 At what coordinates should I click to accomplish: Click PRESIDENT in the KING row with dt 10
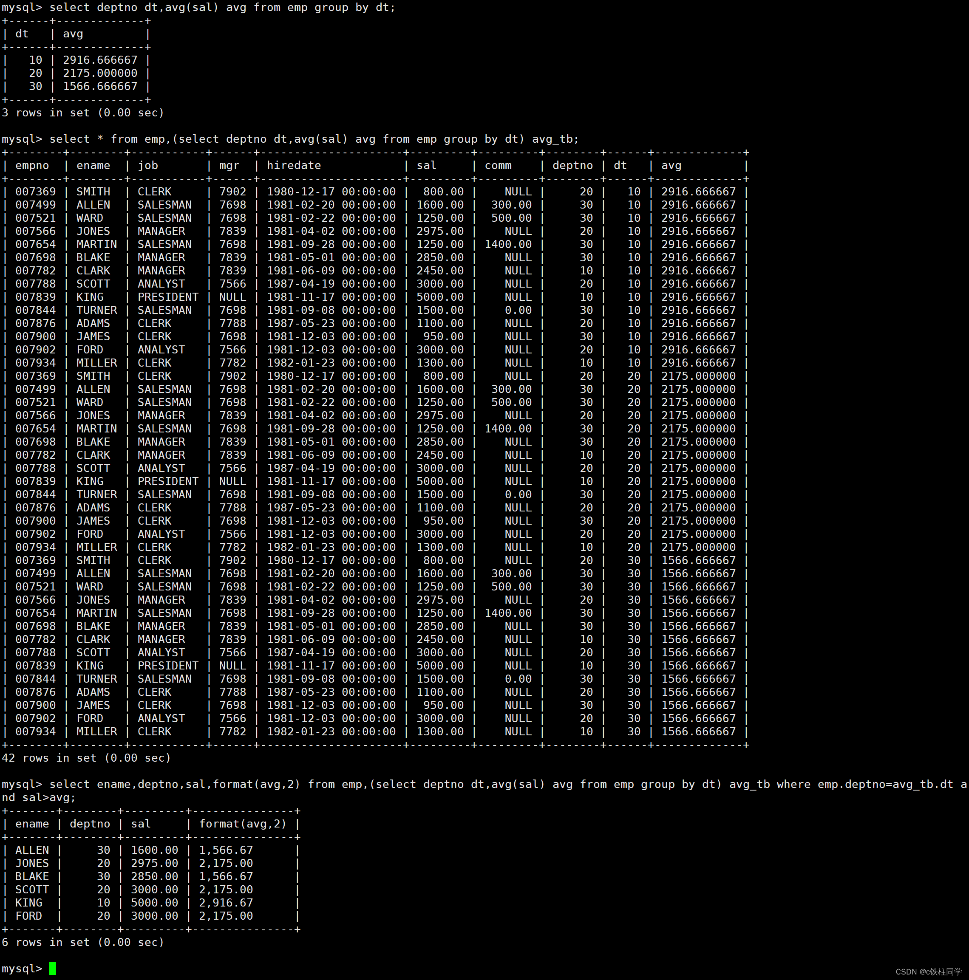(168, 297)
